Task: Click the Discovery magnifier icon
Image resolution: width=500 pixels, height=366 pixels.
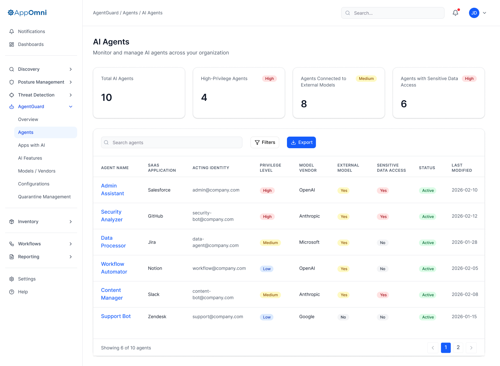Action: click(11, 69)
